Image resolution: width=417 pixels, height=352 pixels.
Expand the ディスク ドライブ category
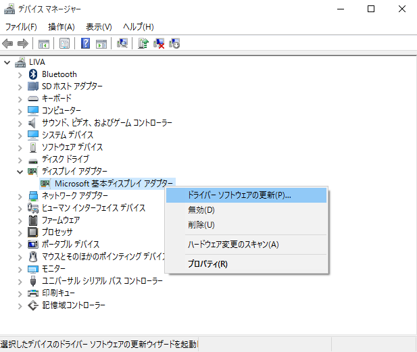[x=20, y=160]
